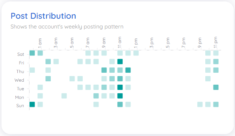This screenshot has width=235, height=136.
Task: Click the Saturday midnight heatmap cell
Action: tap(32, 53)
